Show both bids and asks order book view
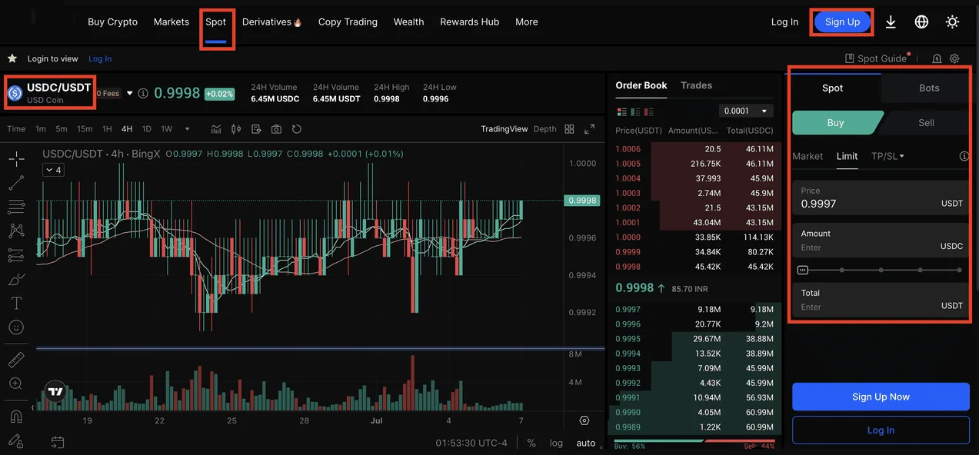This screenshot has height=455, width=979. (x=622, y=111)
